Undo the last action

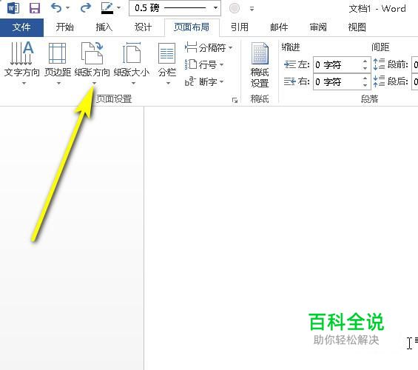pos(56,8)
